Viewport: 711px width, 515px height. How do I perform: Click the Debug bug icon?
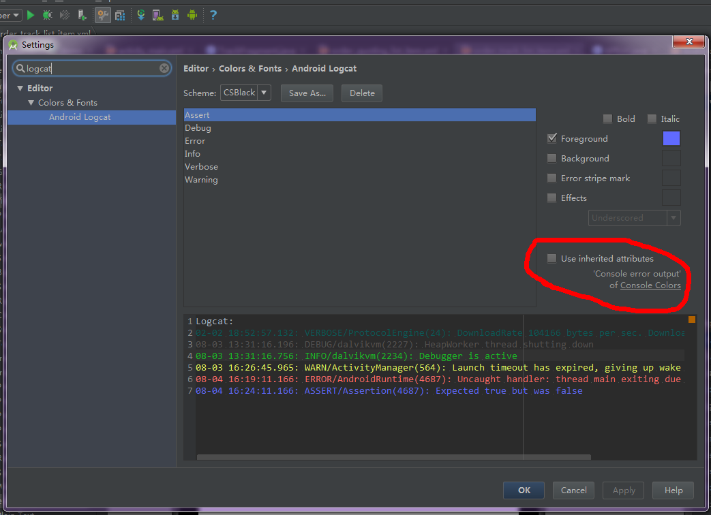click(x=47, y=14)
